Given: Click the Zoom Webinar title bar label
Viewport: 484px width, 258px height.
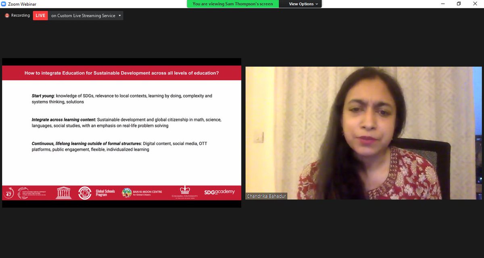Looking at the screenshot, I should click(23, 4).
